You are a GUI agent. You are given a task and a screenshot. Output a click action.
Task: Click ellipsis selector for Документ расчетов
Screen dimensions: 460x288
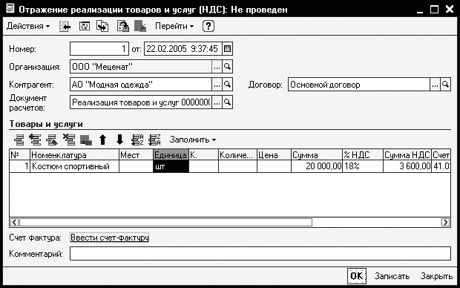pos(217,102)
